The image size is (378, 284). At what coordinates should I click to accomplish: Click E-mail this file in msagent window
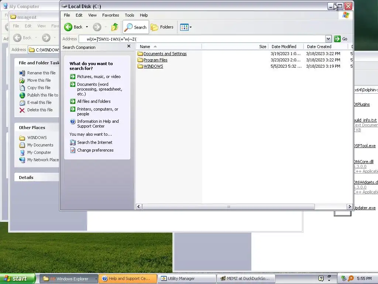[x=39, y=102]
